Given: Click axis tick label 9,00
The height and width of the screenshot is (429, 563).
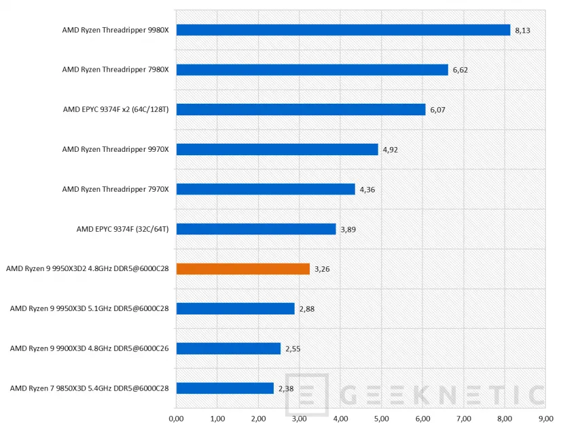Looking at the screenshot, I should 546,419.
